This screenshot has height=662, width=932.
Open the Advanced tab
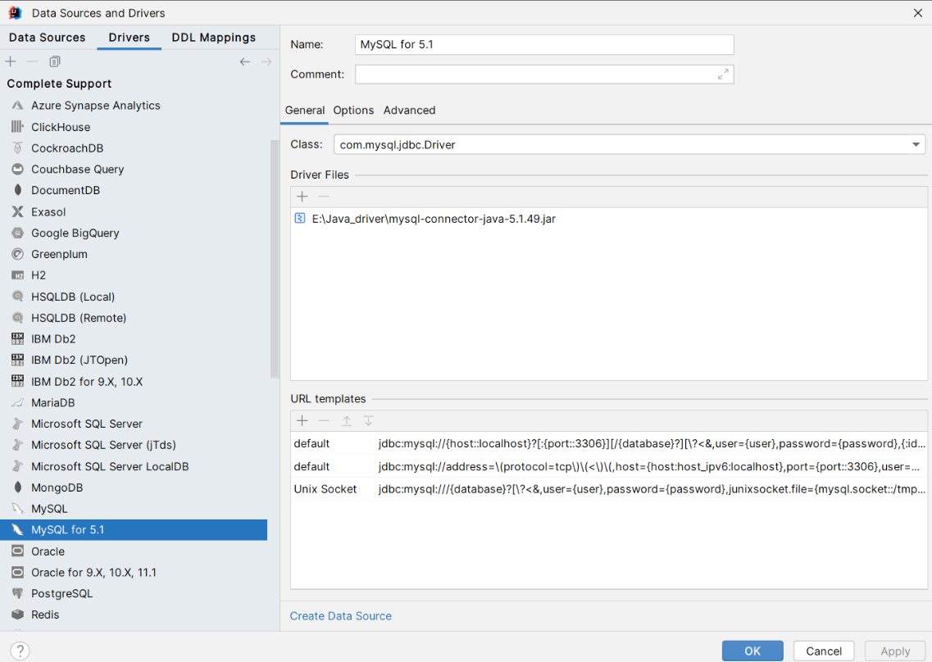click(x=410, y=111)
